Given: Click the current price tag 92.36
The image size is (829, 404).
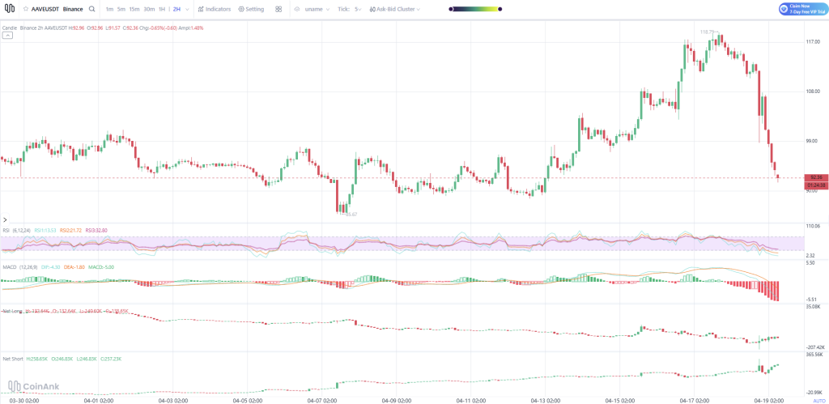Looking at the screenshot, I should point(815,177).
